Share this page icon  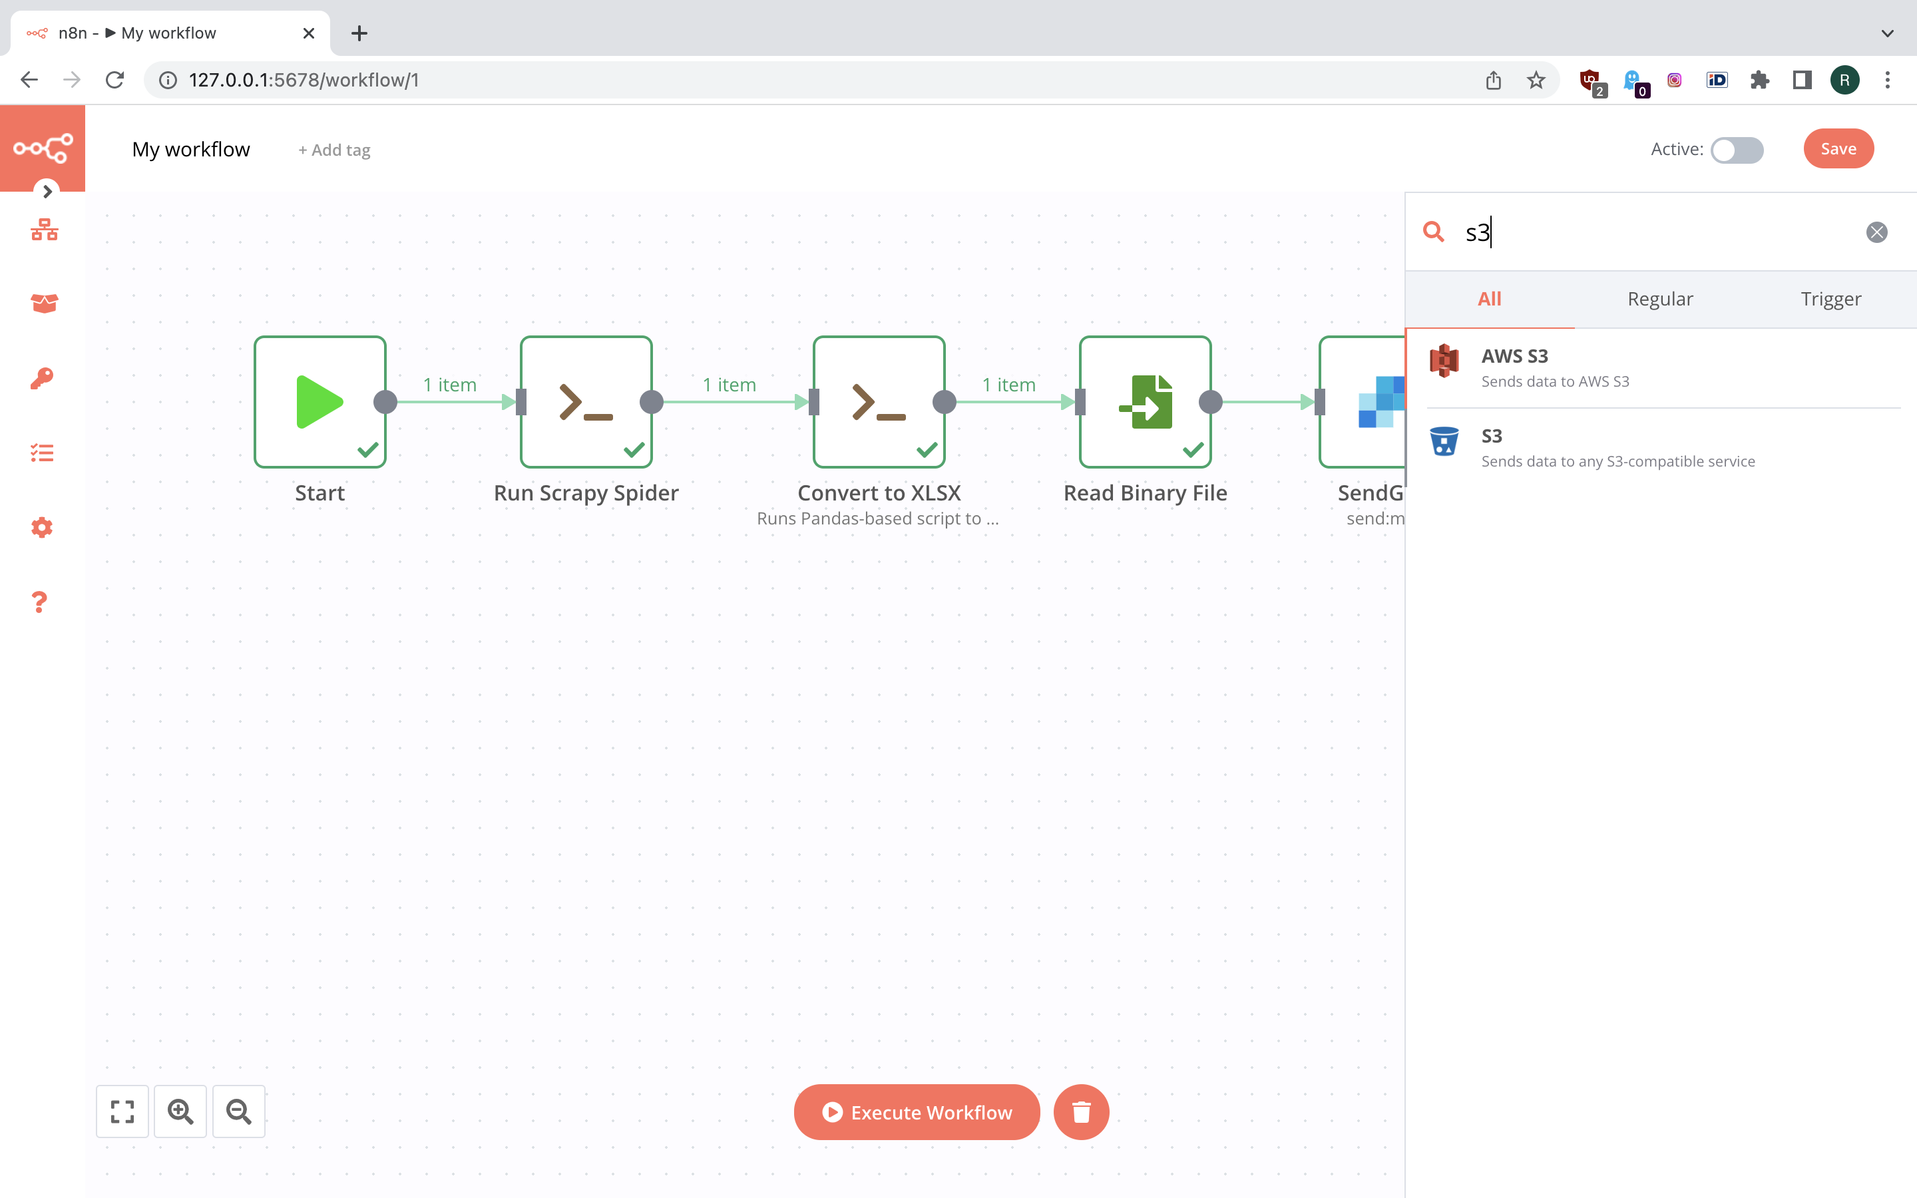point(1492,80)
